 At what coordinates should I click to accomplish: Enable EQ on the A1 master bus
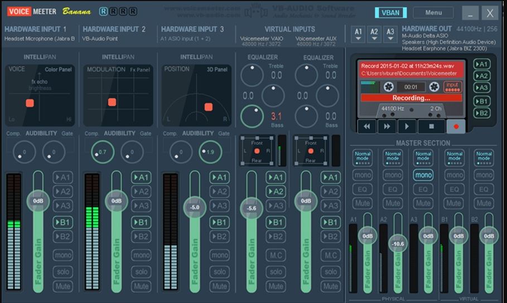[x=363, y=189]
